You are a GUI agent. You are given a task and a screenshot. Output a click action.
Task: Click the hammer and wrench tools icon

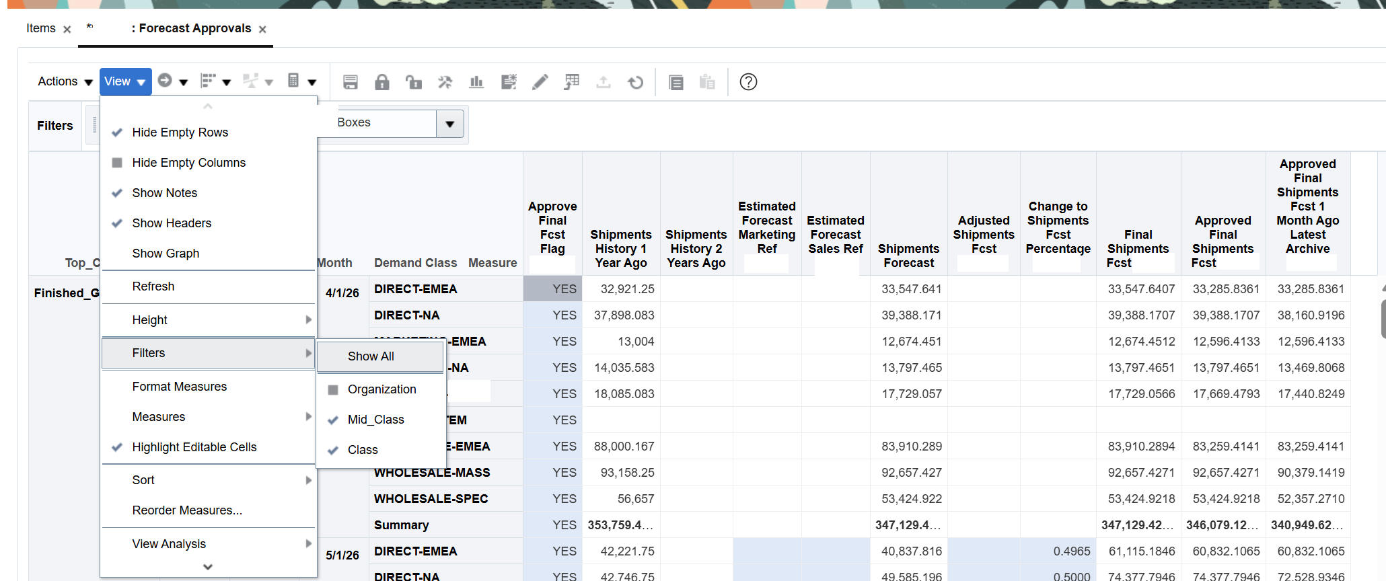[x=445, y=82]
